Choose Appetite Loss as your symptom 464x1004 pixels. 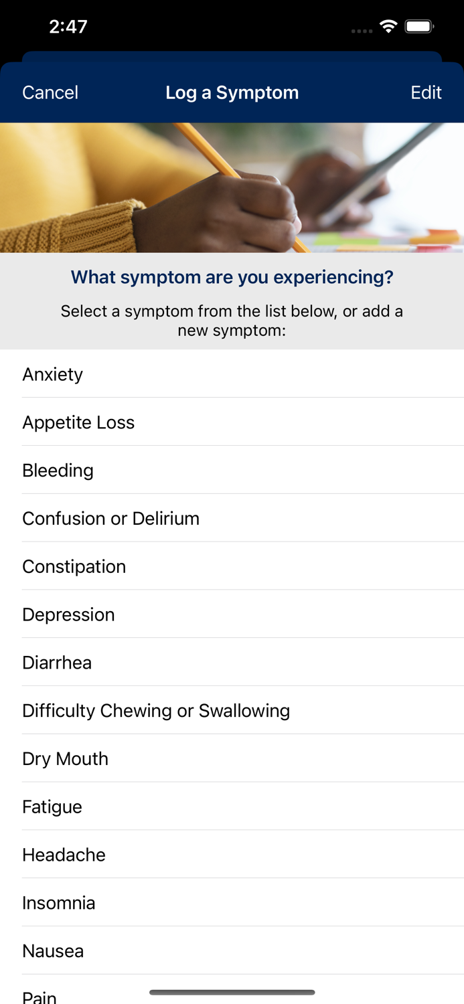78,422
